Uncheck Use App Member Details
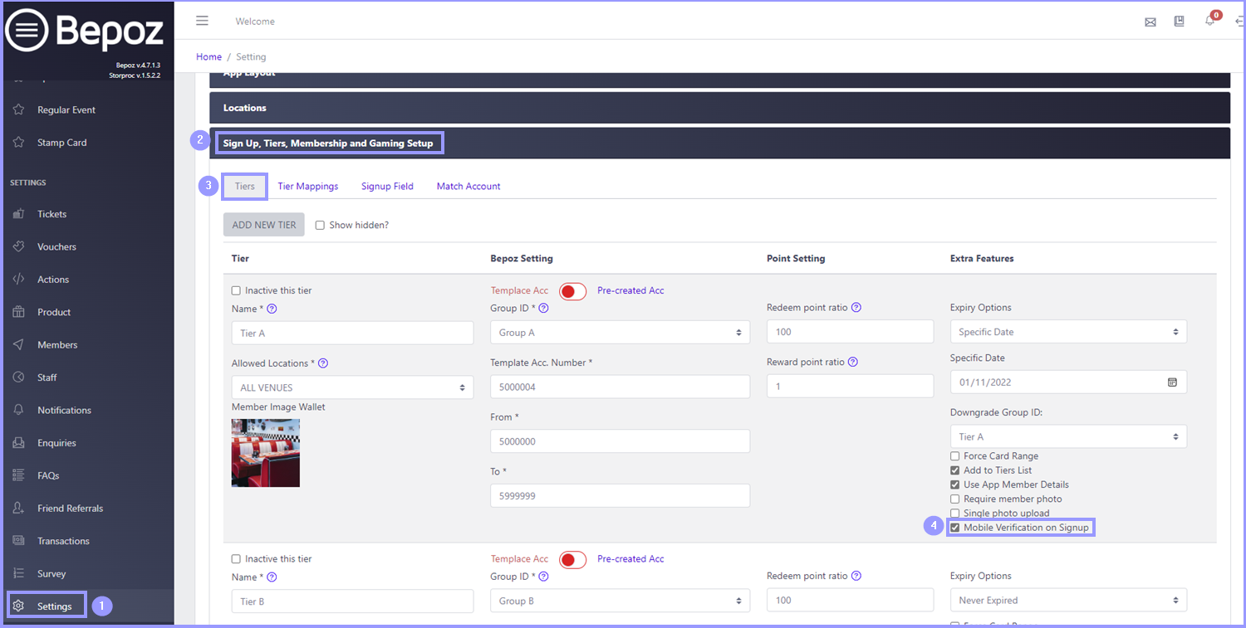The image size is (1246, 628). click(x=955, y=484)
